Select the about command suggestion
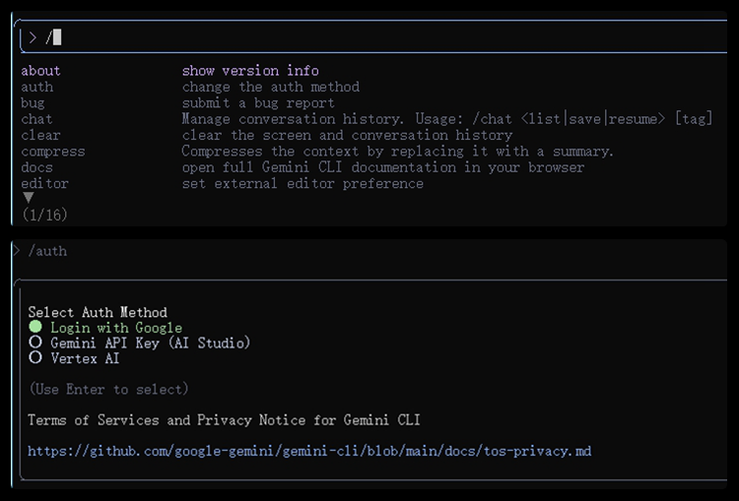739x501 pixels. [40, 71]
